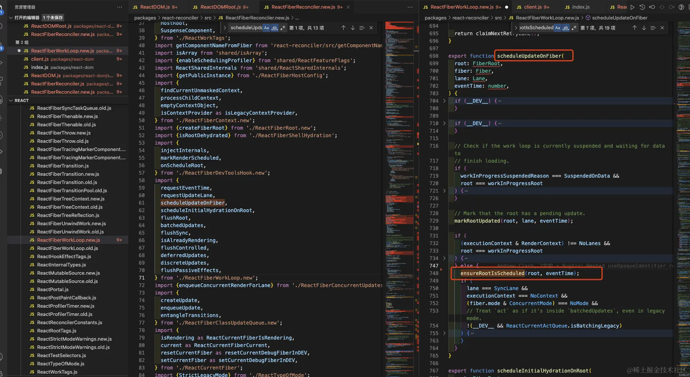Click react-reconciler in the left editor breadcrumb

(180, 18)
